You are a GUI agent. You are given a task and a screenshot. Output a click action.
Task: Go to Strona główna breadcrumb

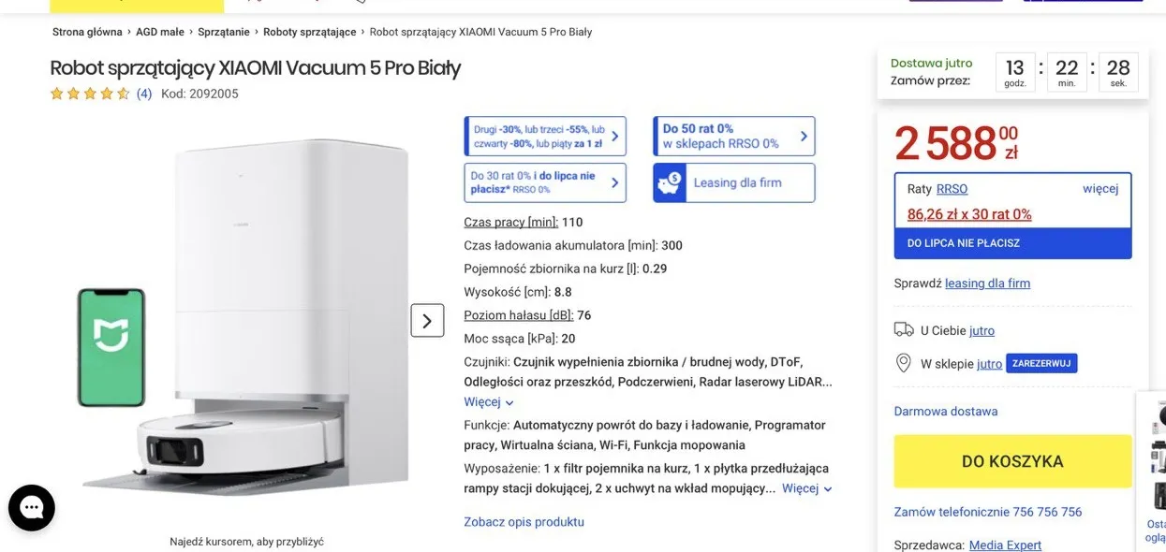tap(87, 32)
